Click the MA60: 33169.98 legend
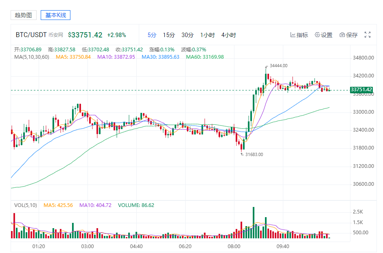This screenshot has width=383, height=253. coord(205,57)
